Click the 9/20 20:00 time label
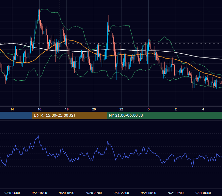222x196 pixels. tap(94, 193)
